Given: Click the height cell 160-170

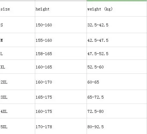Looking at the screenshot, I should (x=61, y=82).
